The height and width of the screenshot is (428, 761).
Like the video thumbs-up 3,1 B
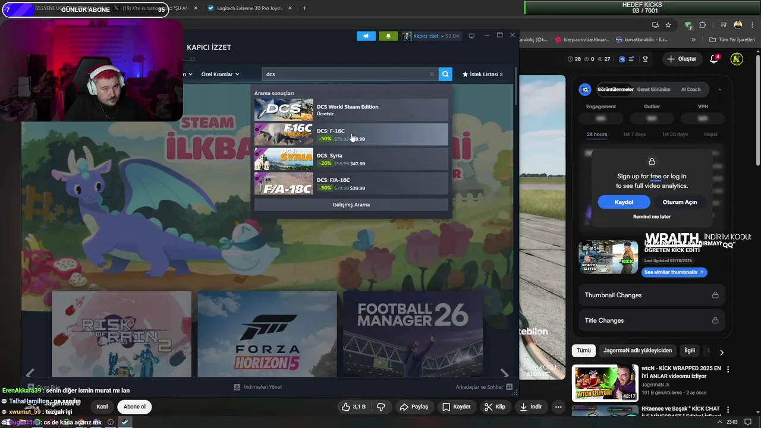(x=353, y=407)
